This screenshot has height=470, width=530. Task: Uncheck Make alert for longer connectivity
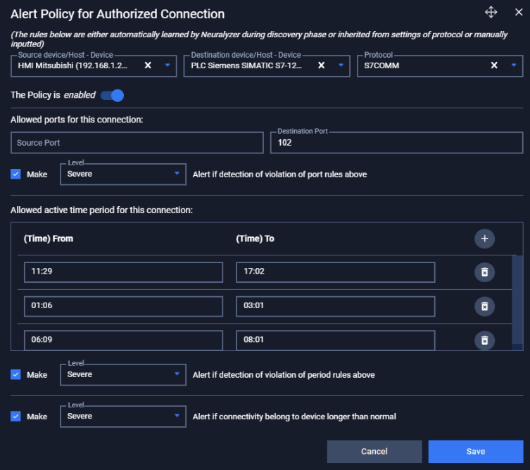(15, 416)
